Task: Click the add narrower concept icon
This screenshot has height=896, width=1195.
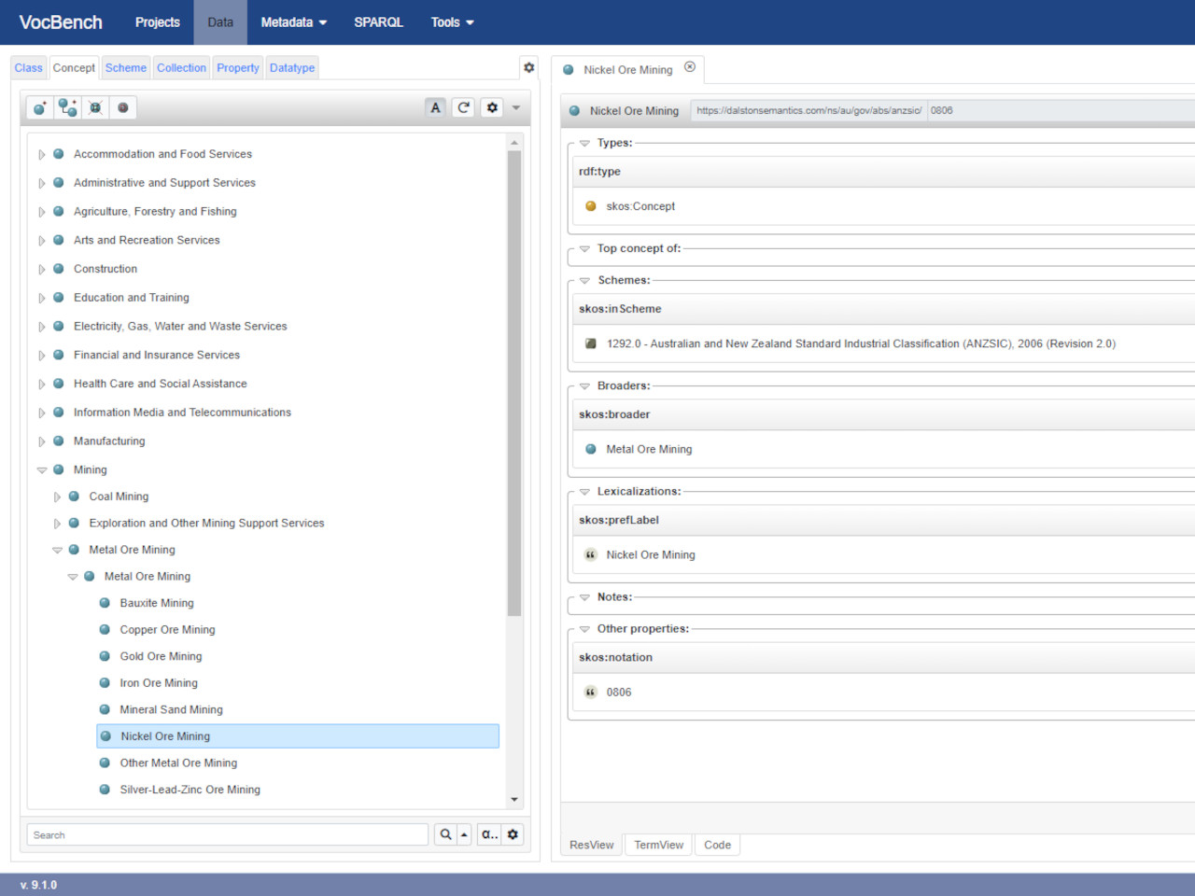Action: tap(67, 108)
